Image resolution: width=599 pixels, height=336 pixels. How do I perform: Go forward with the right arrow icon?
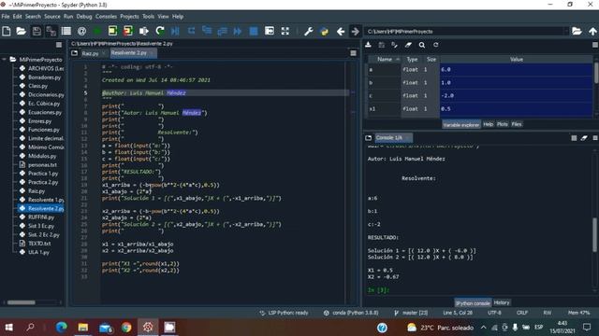click(355, 31)
